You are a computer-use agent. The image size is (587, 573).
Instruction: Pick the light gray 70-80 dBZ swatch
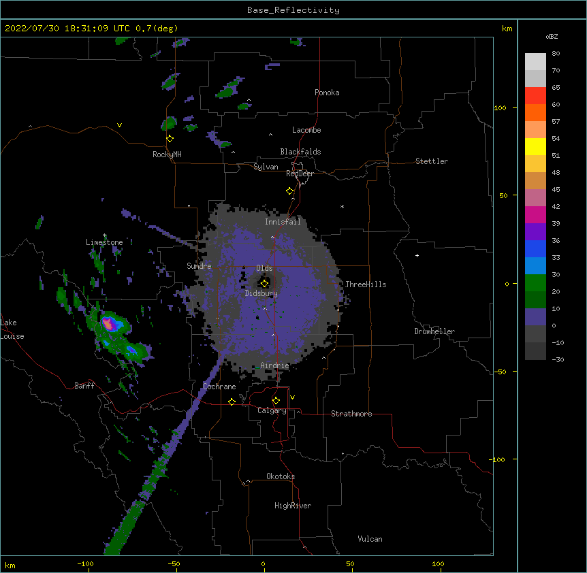(535, 62)
